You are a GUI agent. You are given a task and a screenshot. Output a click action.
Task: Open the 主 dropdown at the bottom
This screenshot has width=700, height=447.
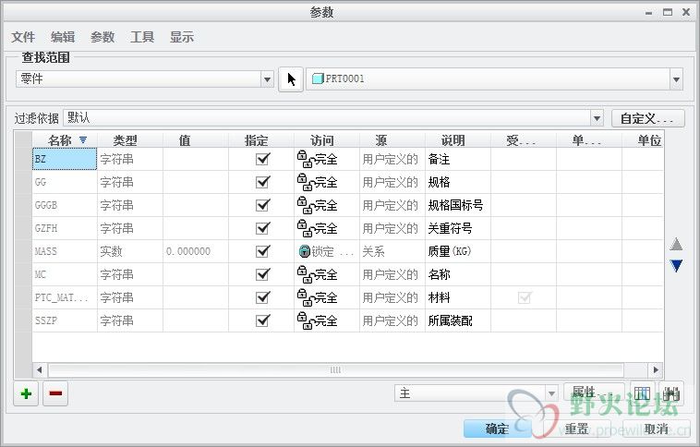(x=551, y=393)
